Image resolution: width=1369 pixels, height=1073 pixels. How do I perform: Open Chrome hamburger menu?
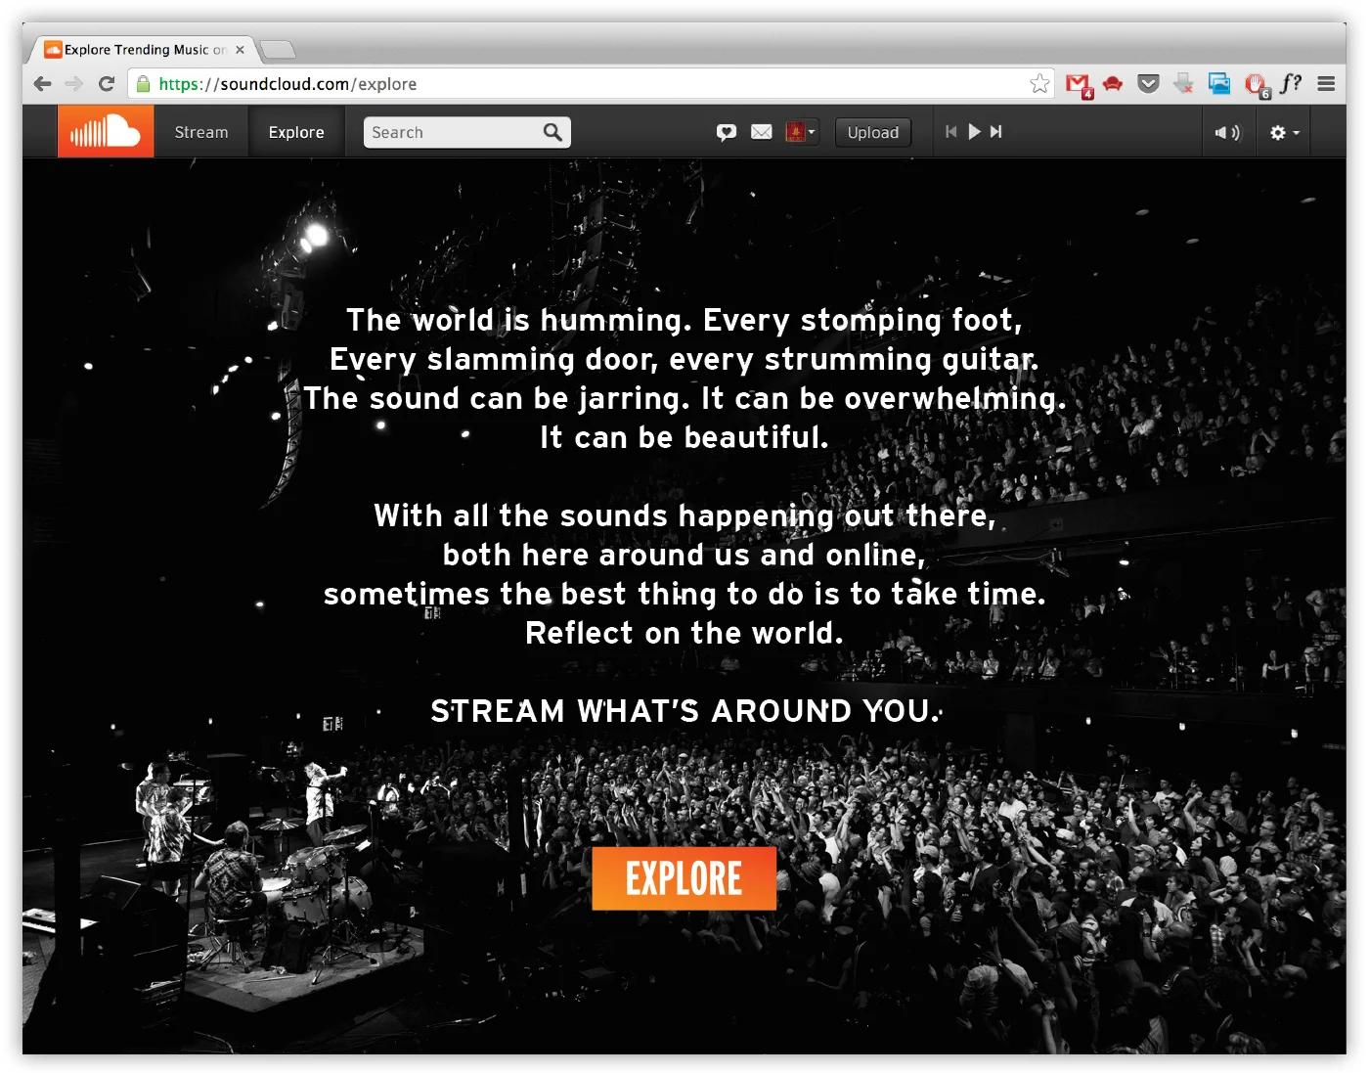click(x=1326, y=84)
